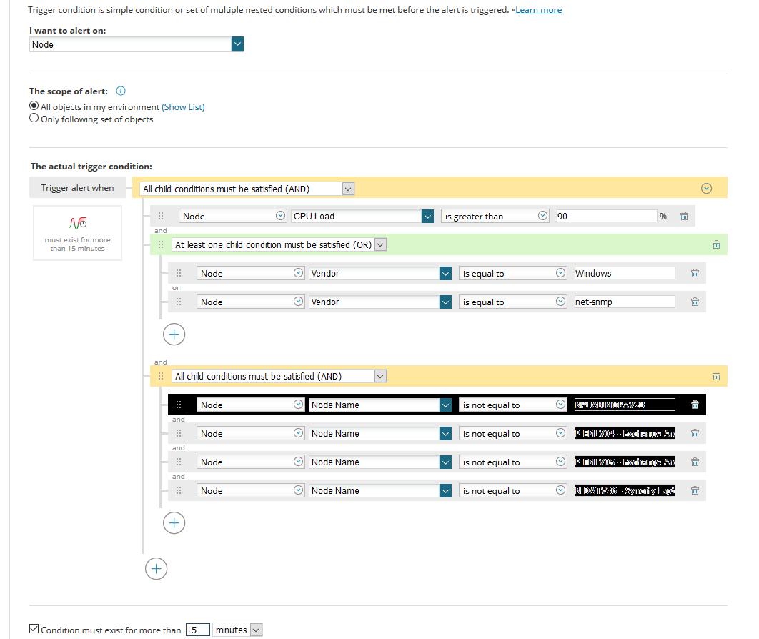
Task: Delete the Vendor equals net-snmp condition
Action: (x=695, y=302)
